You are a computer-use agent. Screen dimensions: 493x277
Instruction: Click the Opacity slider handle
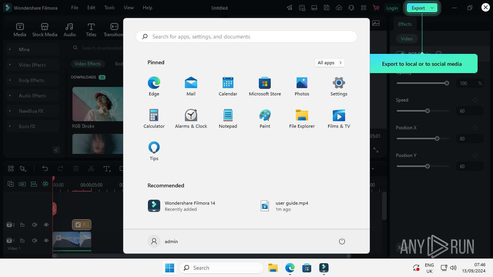[447, 83]
